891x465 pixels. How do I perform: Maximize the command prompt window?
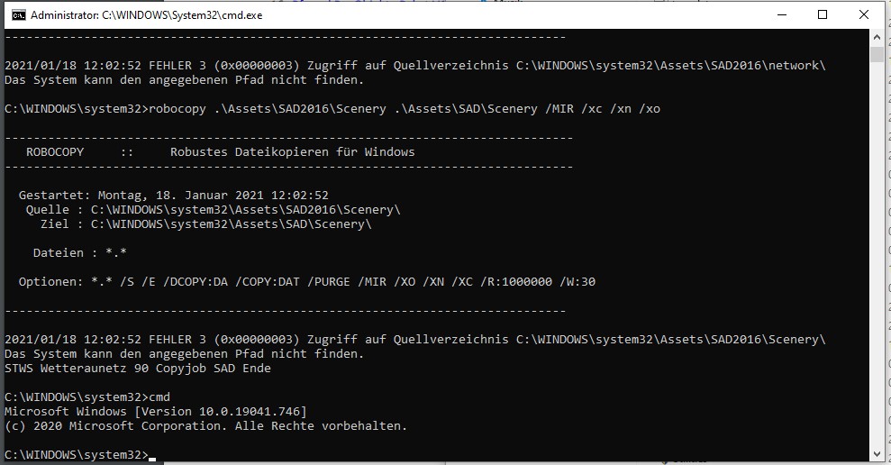tap(823, 14)
